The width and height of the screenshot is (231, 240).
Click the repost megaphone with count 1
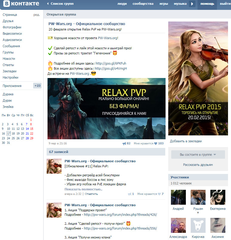[x=129, y=194]
